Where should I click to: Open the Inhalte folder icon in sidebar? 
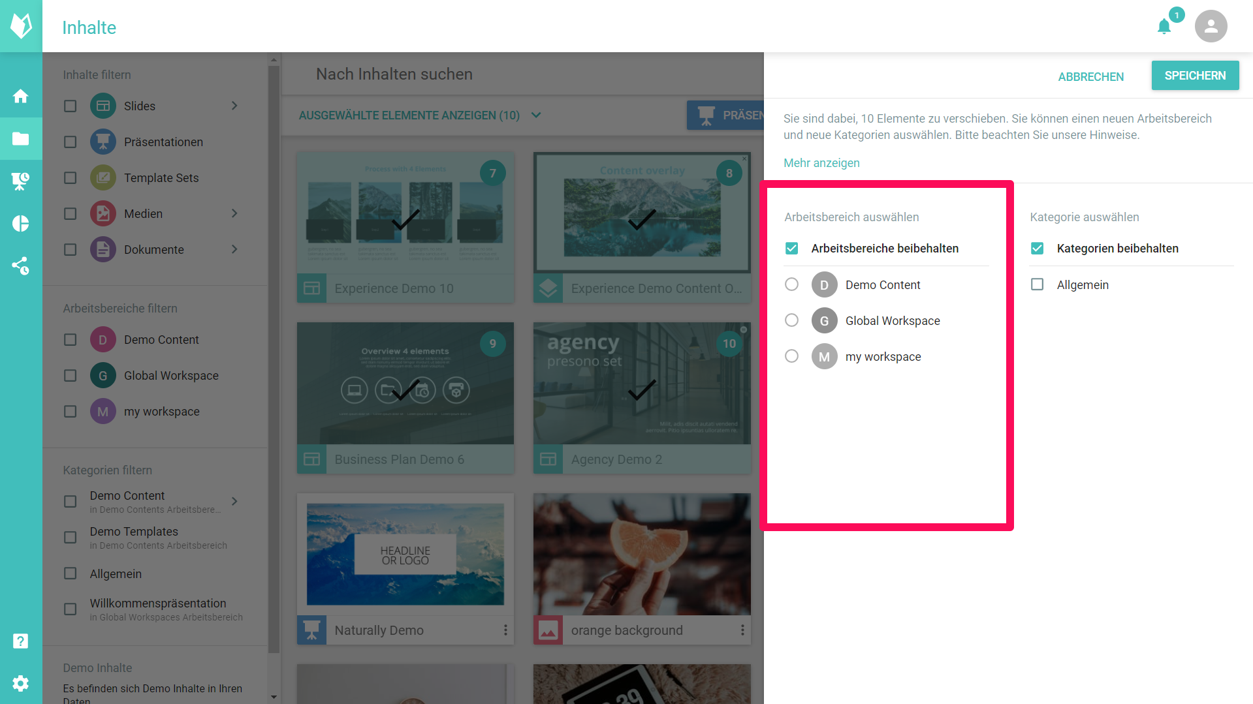(x=21, y=138)
